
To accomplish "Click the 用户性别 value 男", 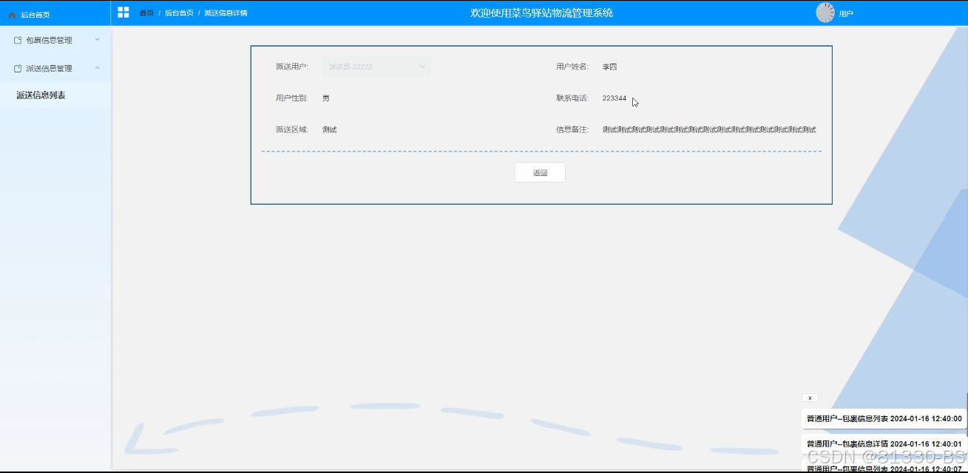I will coord(326,98).
